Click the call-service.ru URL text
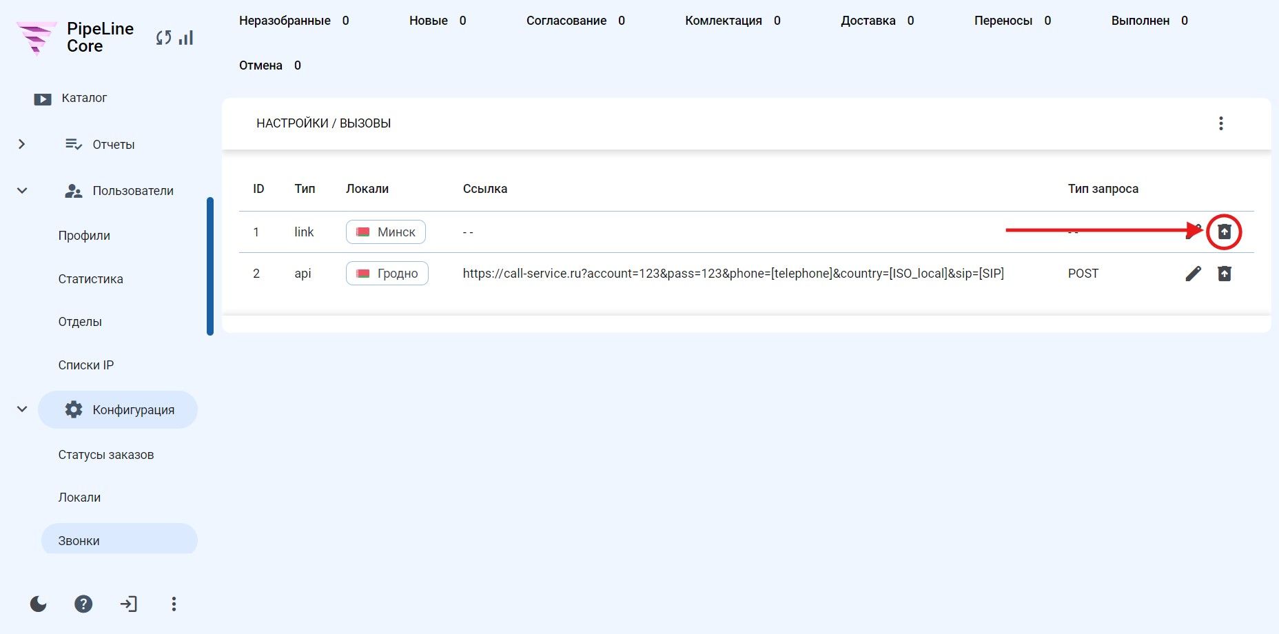The width and height of the screenshot is (1279, 634). pyautogui.click(x=733, y=274)
